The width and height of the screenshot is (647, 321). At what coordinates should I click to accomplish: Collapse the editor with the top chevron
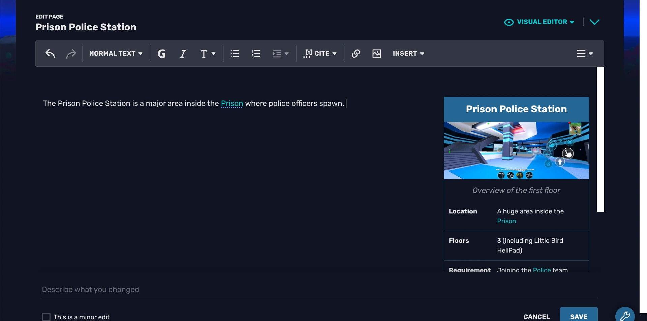pyautogui.click(x=595, y=22)
